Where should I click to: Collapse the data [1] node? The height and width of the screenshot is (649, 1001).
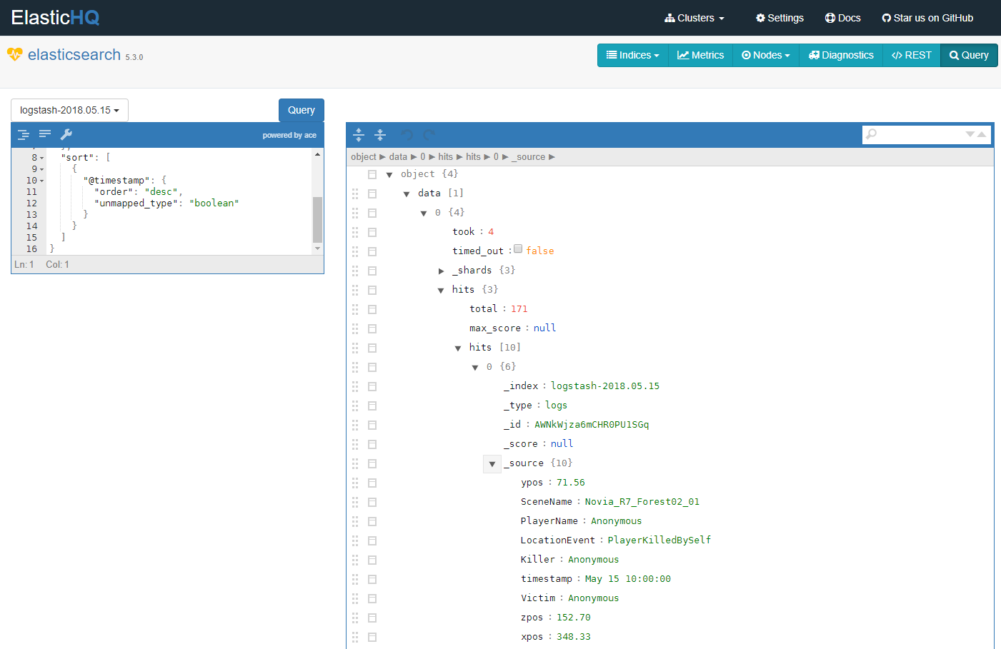tap(407, 193)
